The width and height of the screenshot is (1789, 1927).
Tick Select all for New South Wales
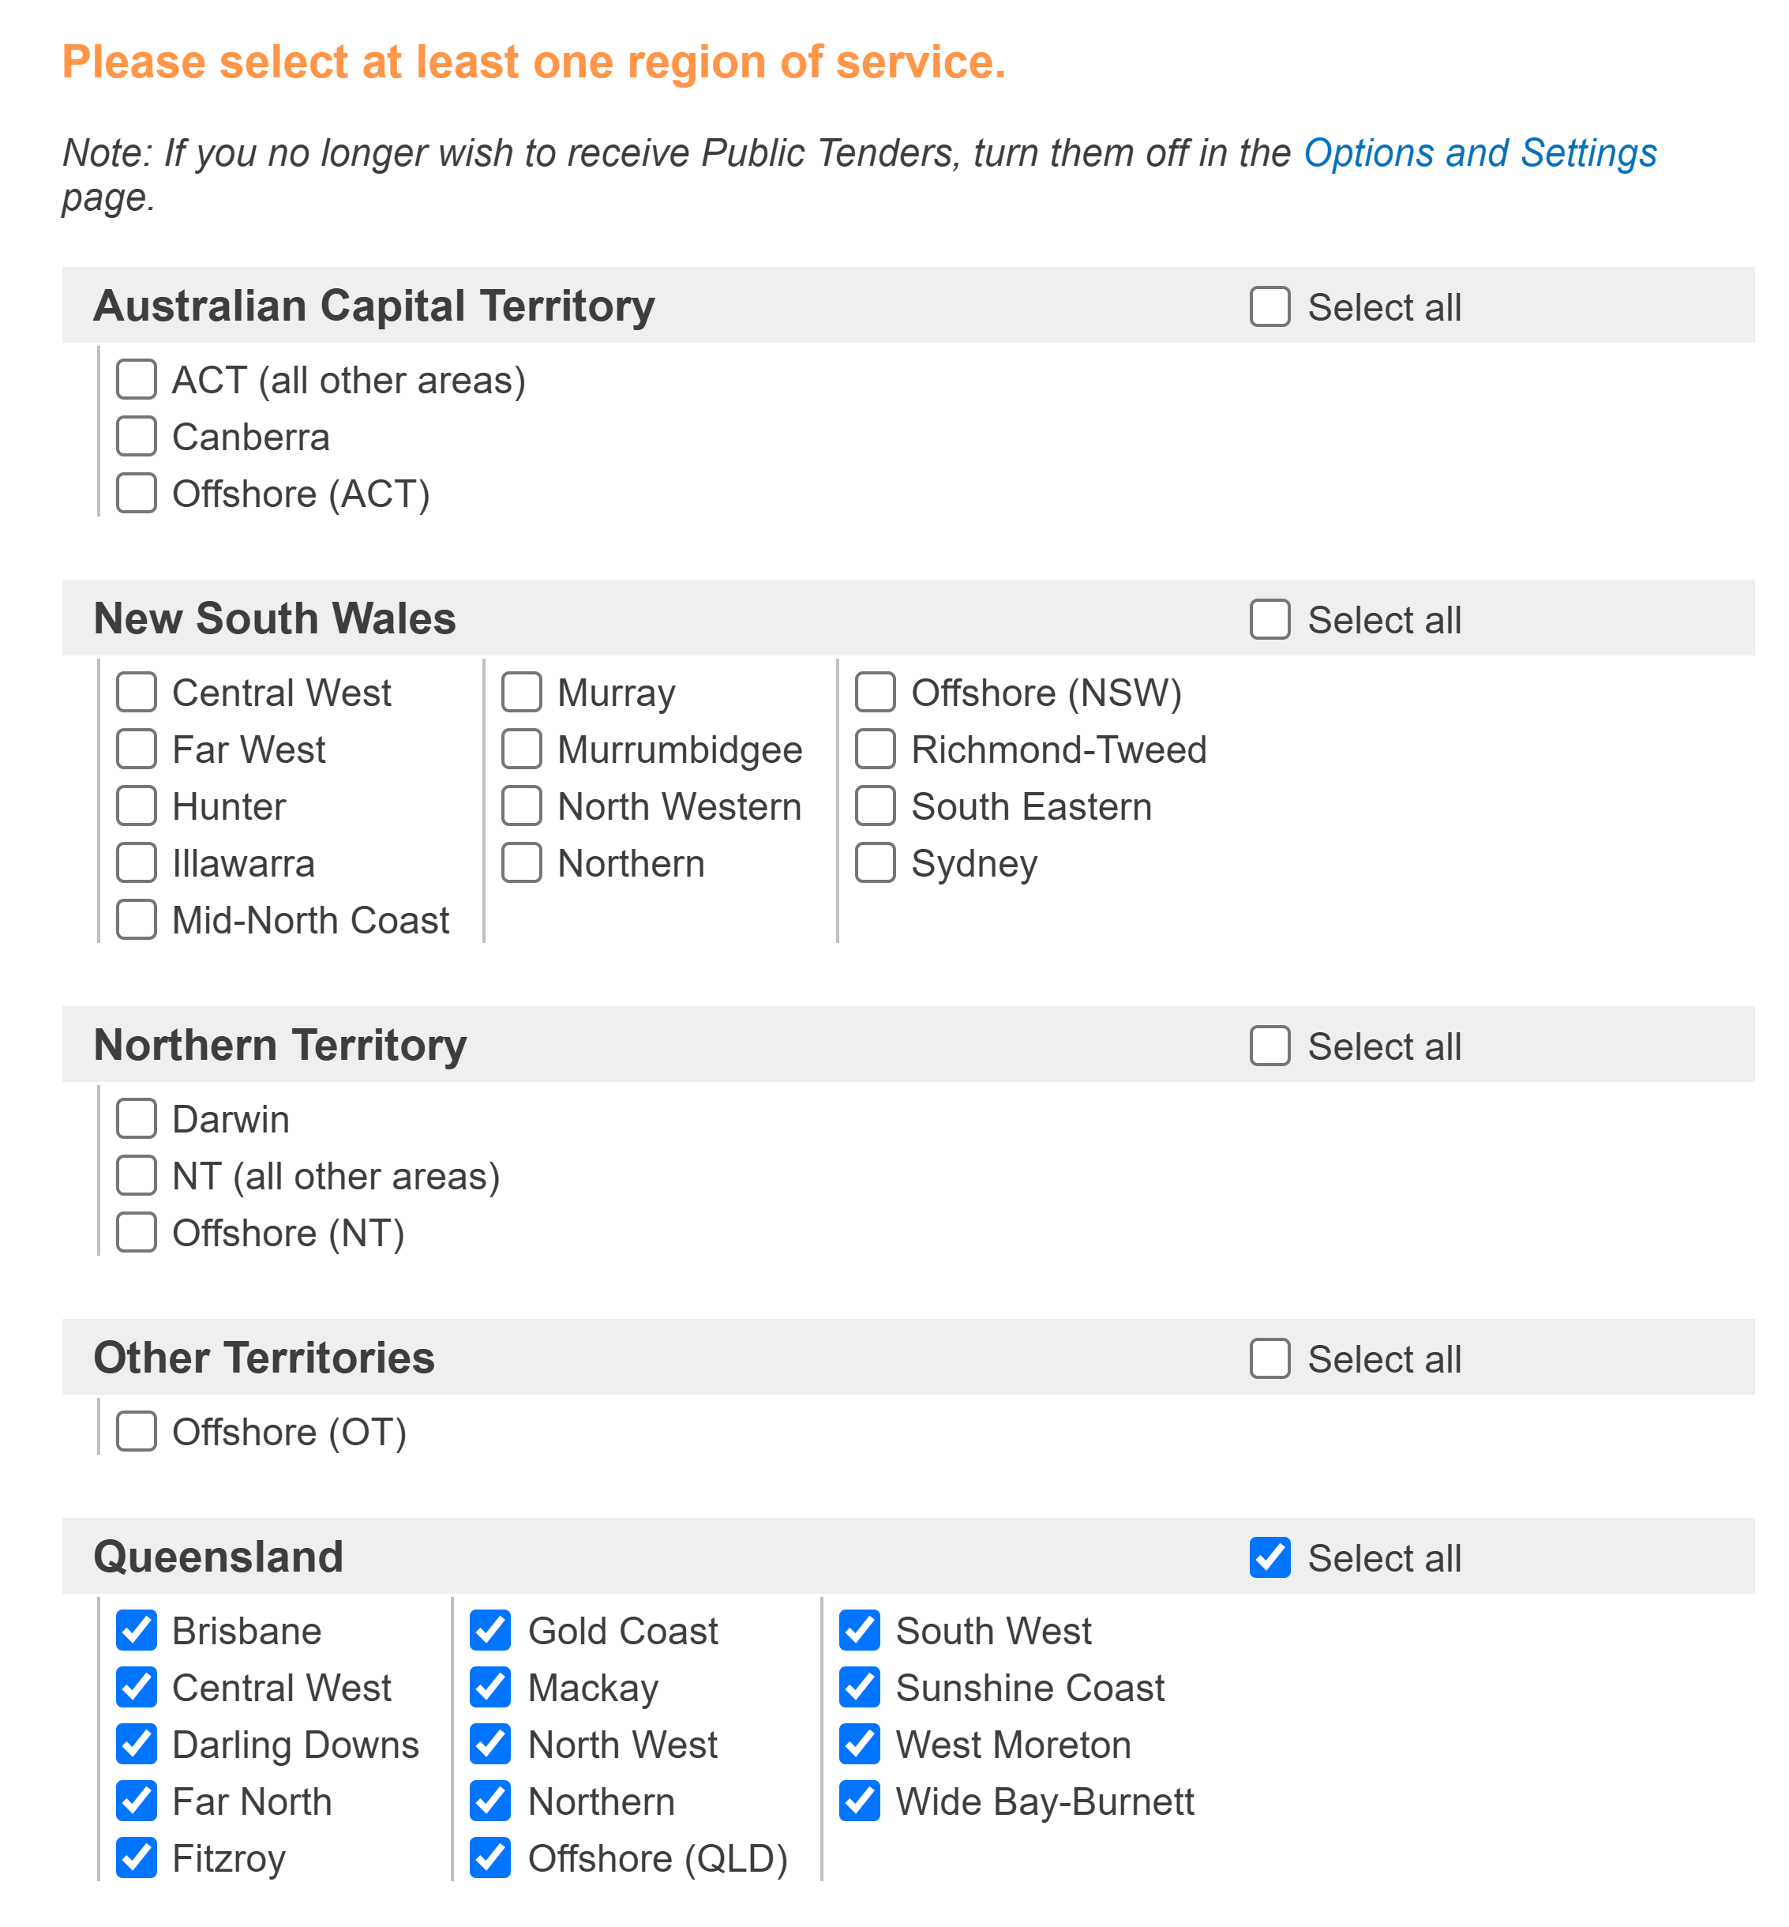coord(1270,620)
